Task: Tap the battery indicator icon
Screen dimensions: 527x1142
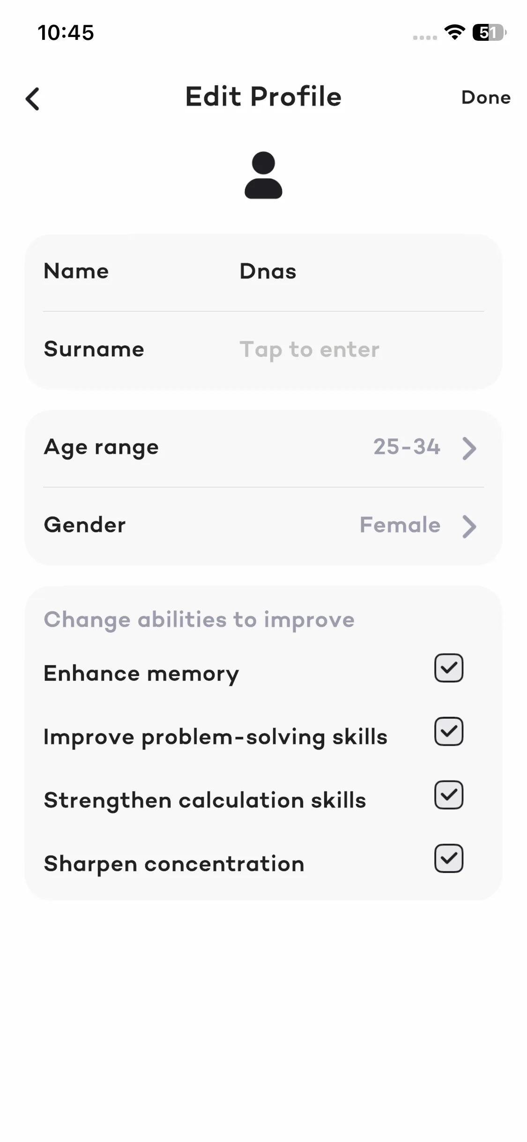Action: point(489,32)
